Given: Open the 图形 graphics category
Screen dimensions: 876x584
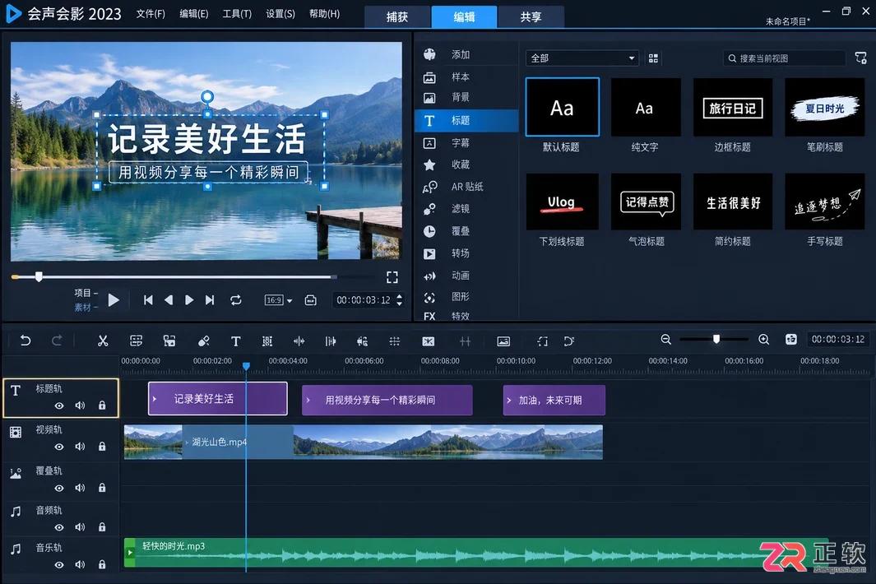Looking at the screenshot, I should point(461,297).
